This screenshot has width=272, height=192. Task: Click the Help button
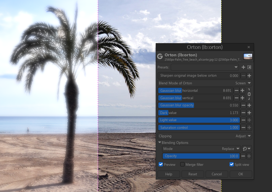pyautogui.click(x=169, y=174)
